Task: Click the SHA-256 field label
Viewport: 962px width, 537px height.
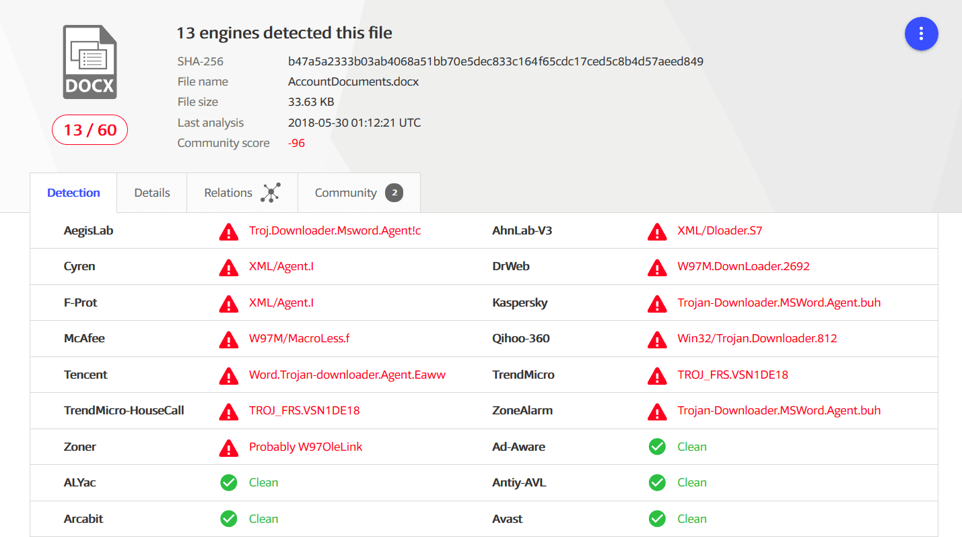Action: point(201,61)
